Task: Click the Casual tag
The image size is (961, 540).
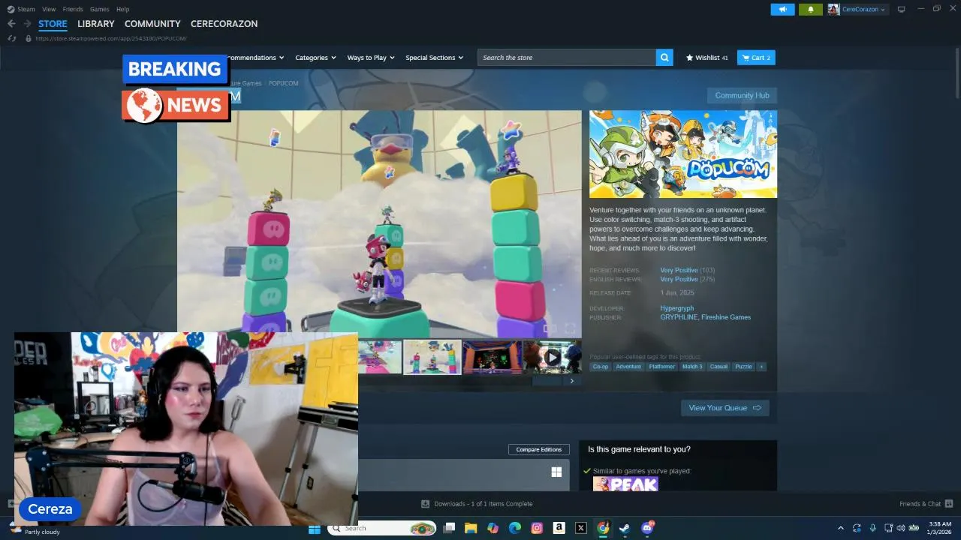Action: point(718,367)
